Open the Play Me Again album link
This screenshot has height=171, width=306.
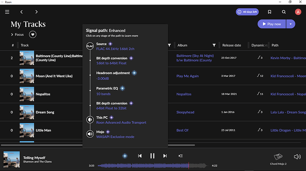(x=187, y=76)
